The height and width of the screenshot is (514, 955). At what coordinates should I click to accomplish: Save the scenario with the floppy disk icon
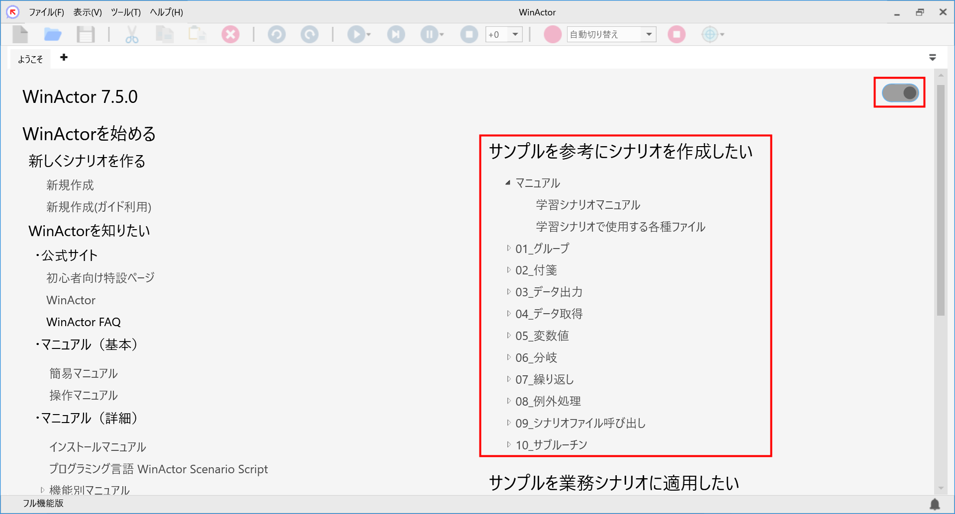coord(86,34)
